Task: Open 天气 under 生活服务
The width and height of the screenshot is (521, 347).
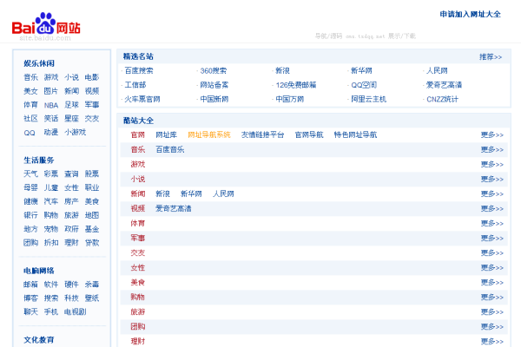Action: (x=30, y=174)
